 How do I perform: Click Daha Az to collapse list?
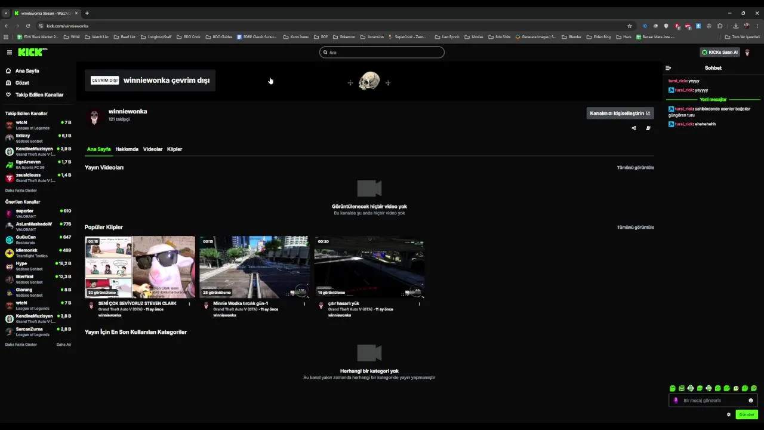point(64,345)
